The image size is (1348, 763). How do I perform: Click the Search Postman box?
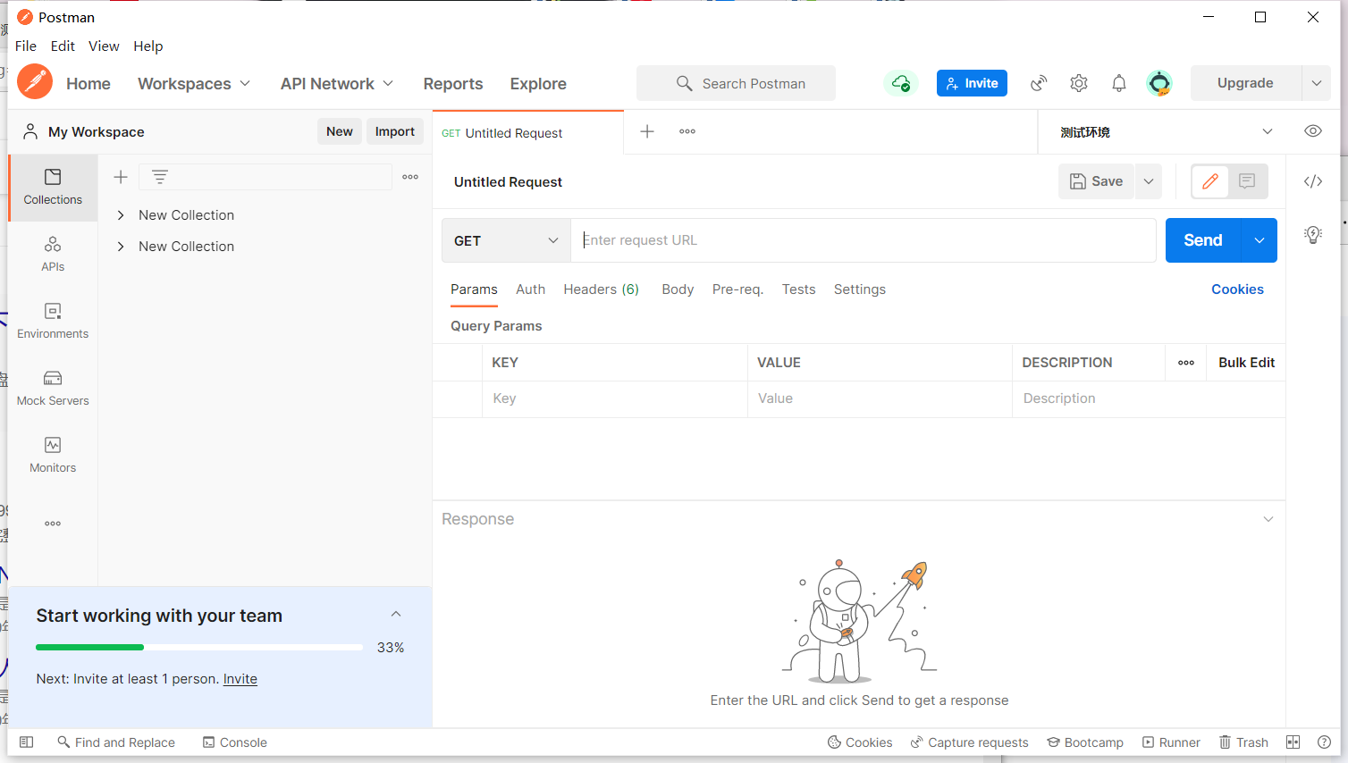tap(736, 83)
